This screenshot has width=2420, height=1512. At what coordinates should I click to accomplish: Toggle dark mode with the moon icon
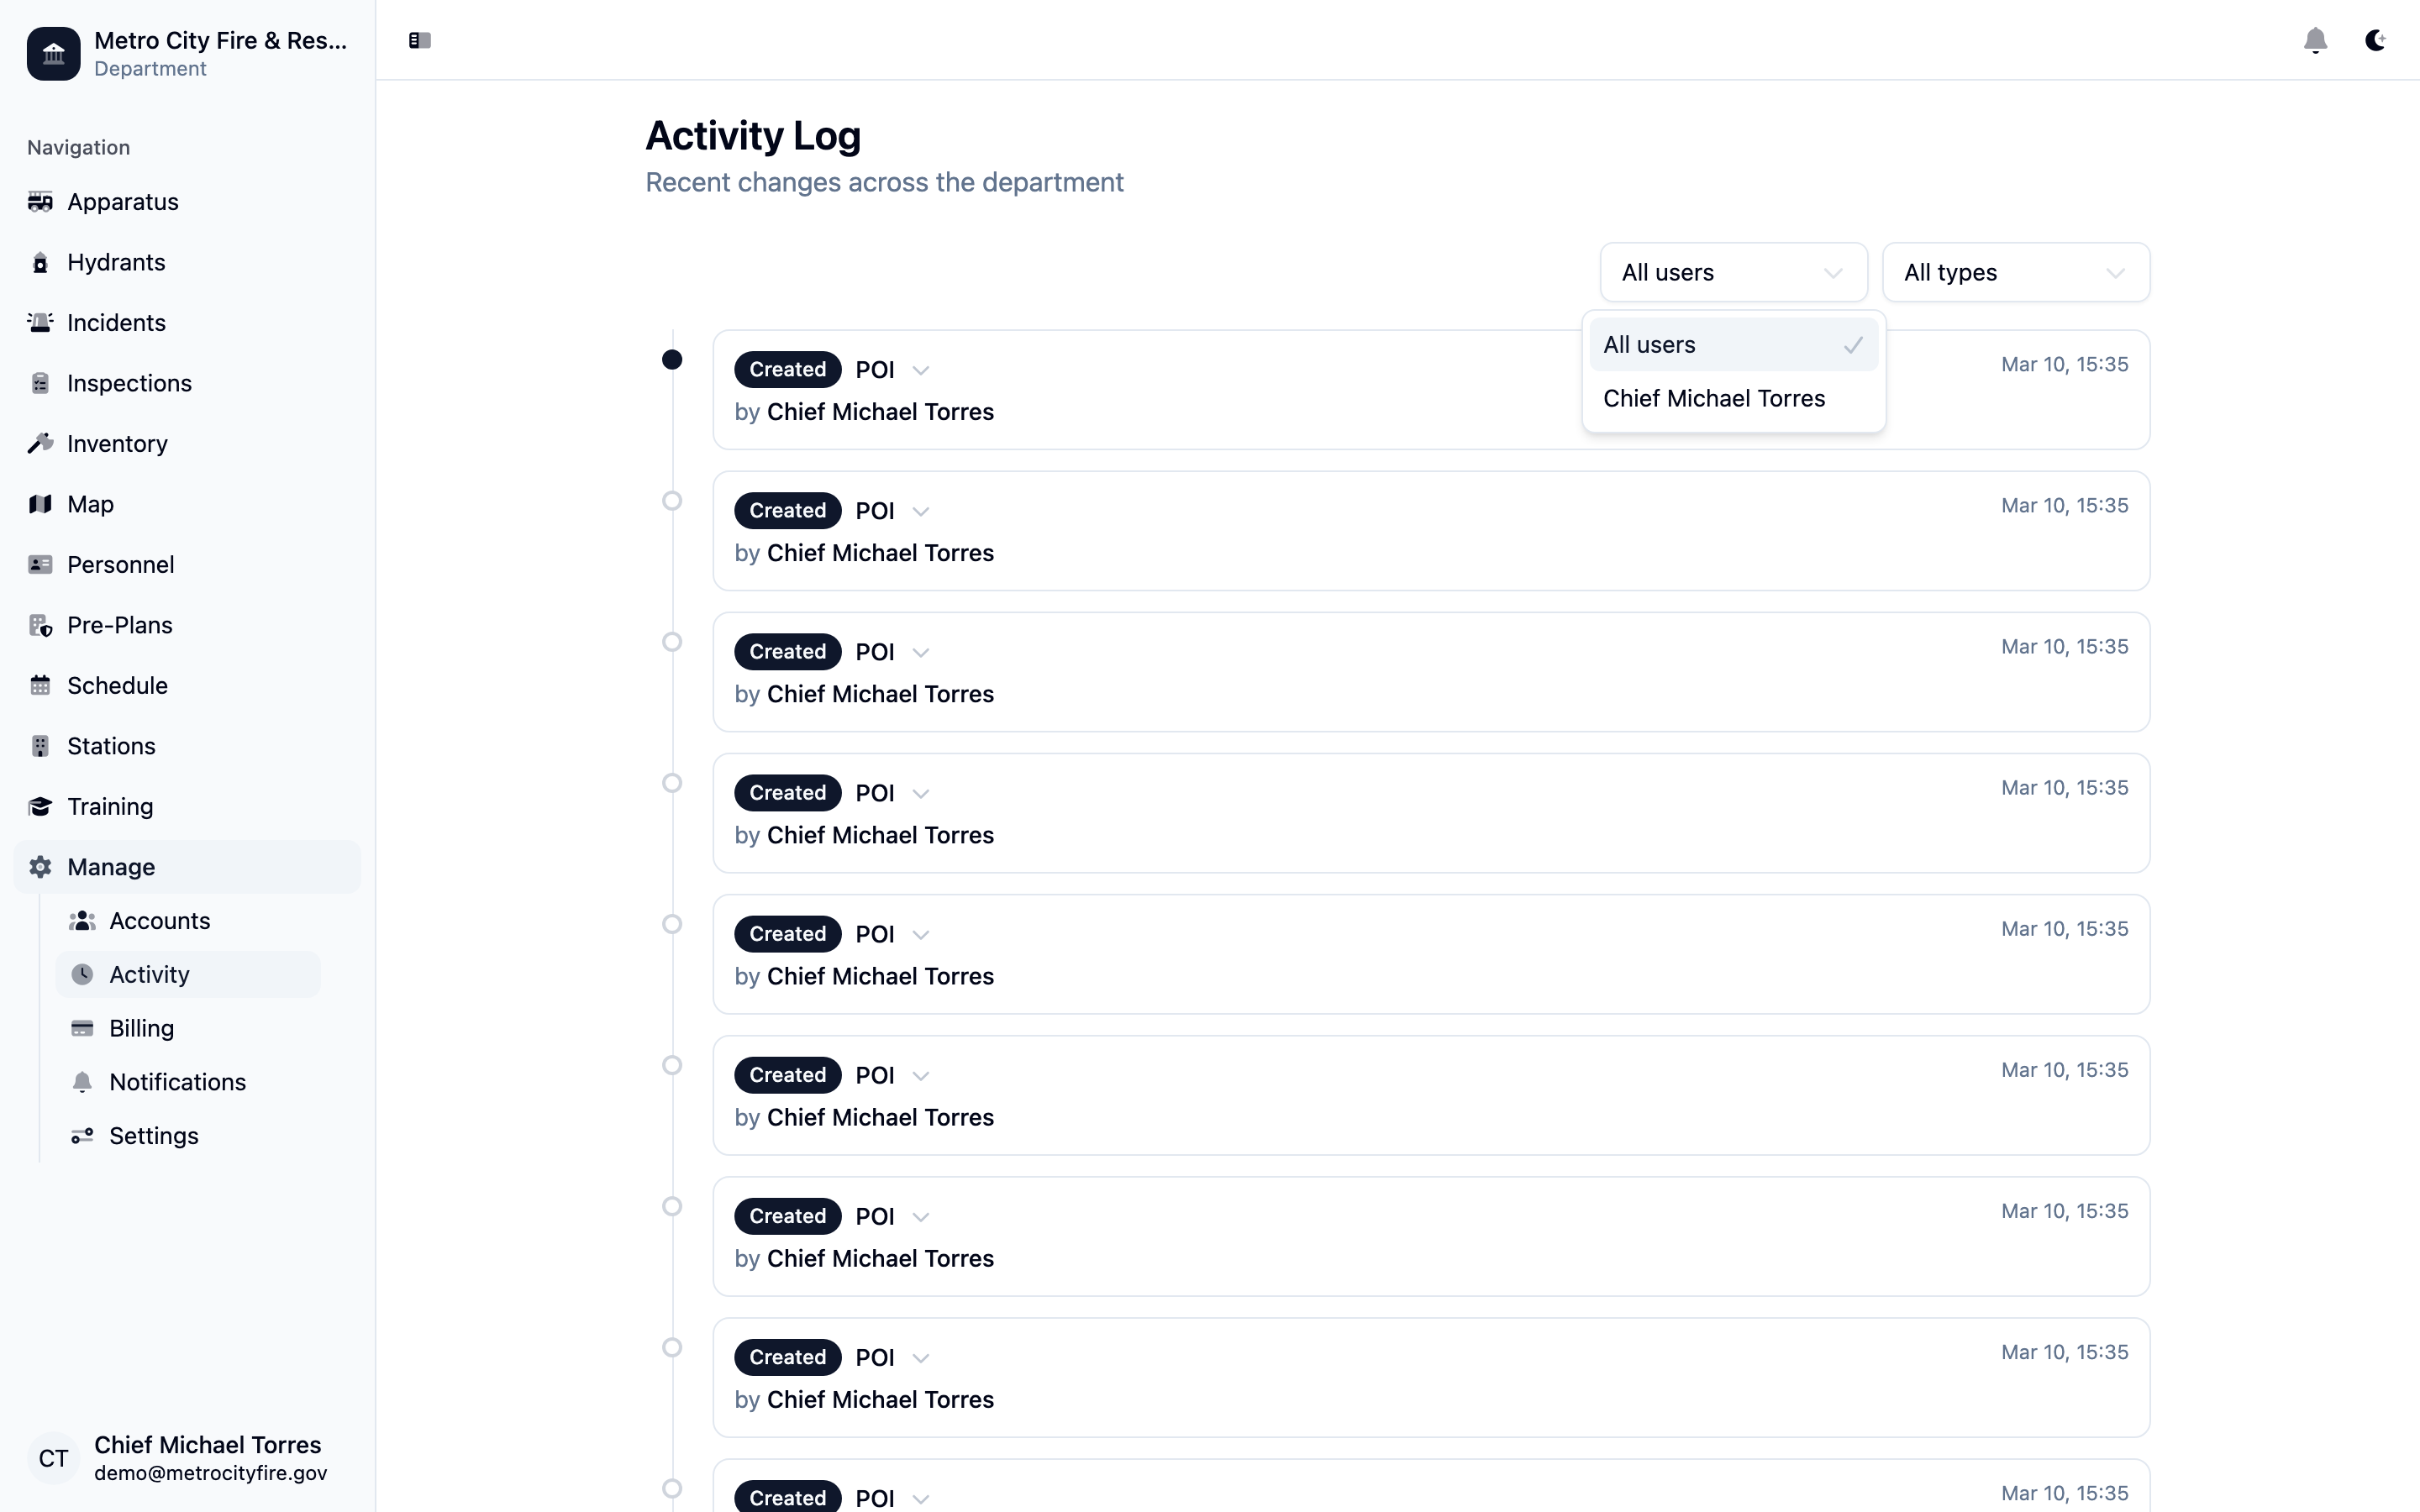pos(2374,41)
